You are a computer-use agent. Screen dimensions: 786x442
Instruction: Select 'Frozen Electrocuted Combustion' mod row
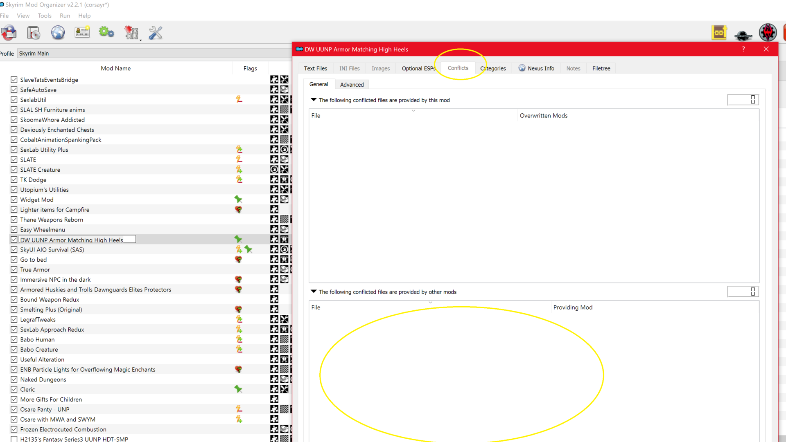point(63,429)
